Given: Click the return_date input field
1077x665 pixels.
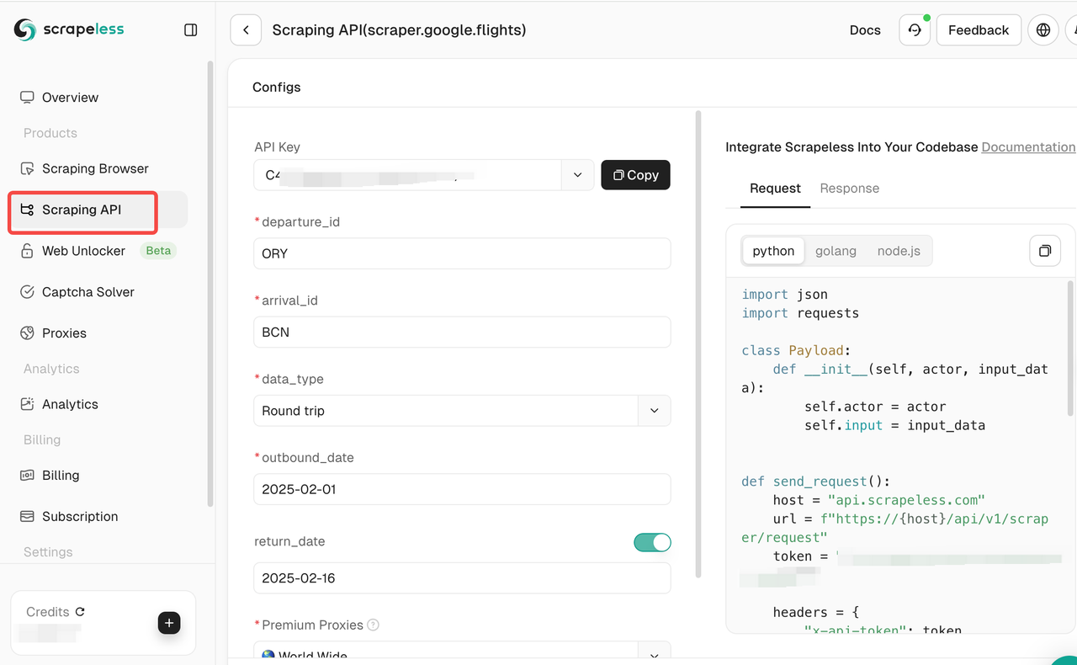Looking at the screenshot, I should (x=462, y=578).
